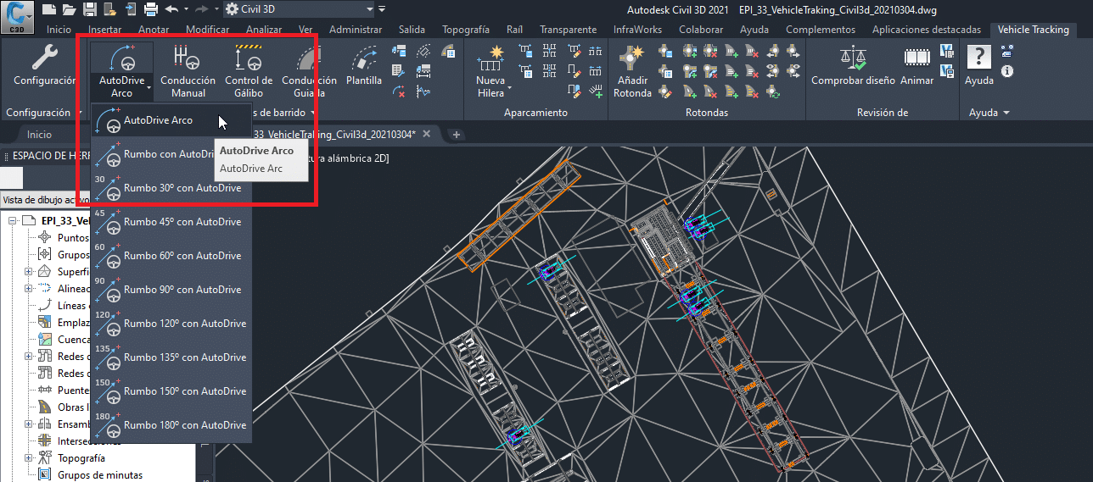
Task: Expand the Ensamblajes tree node
Action: pos(29,424)
